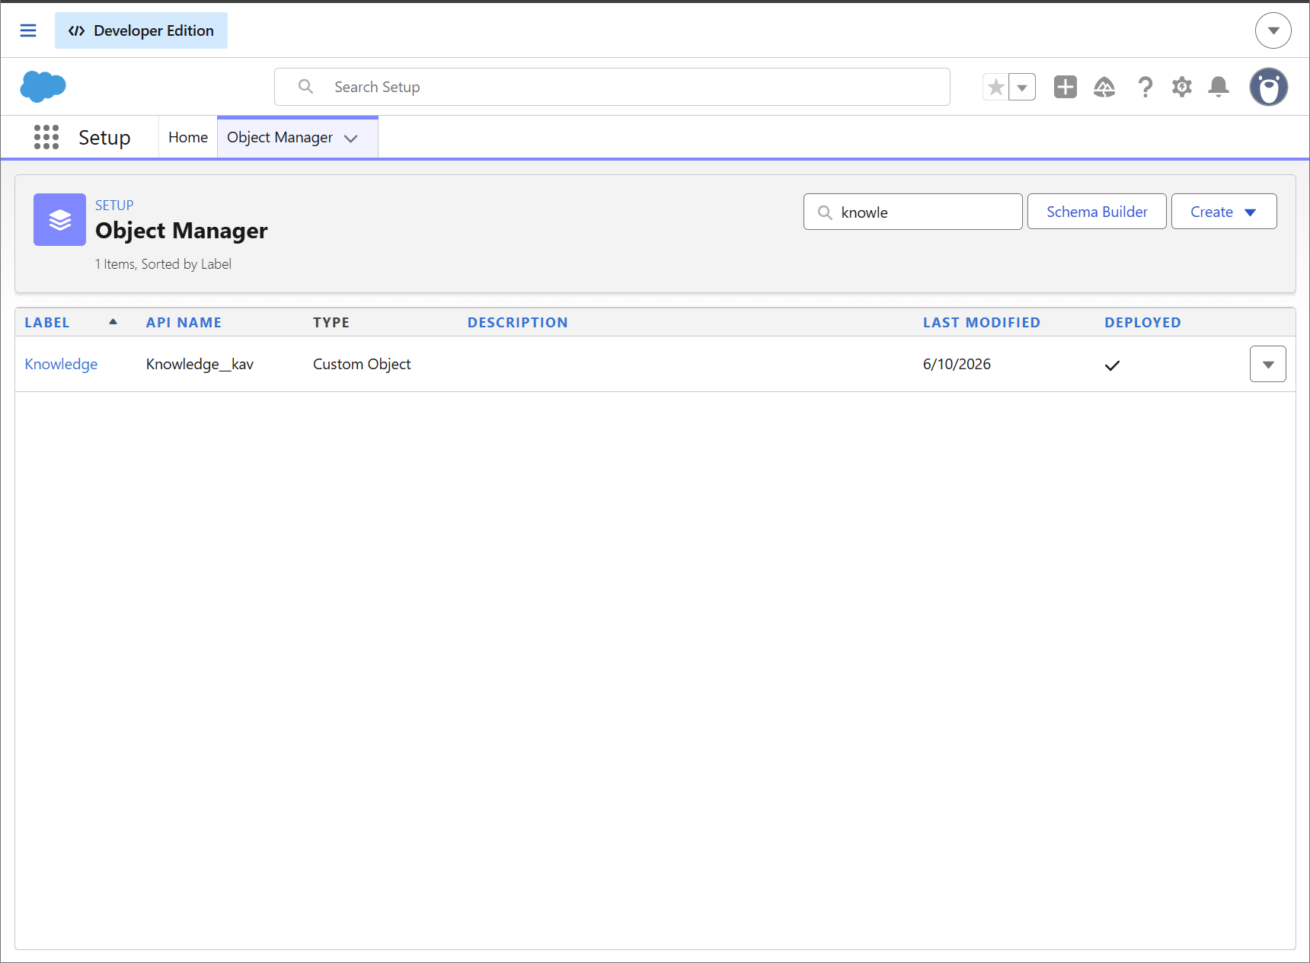Image resolution: width=1310 pixels, height=963 pixels.
Task: Click the Knowledge__kav API name cell
Action: click(x=200, y=364)
